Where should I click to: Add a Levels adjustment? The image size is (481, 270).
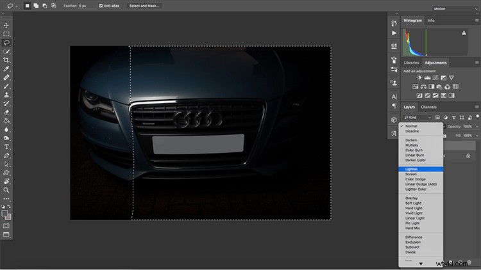(427, 78)
